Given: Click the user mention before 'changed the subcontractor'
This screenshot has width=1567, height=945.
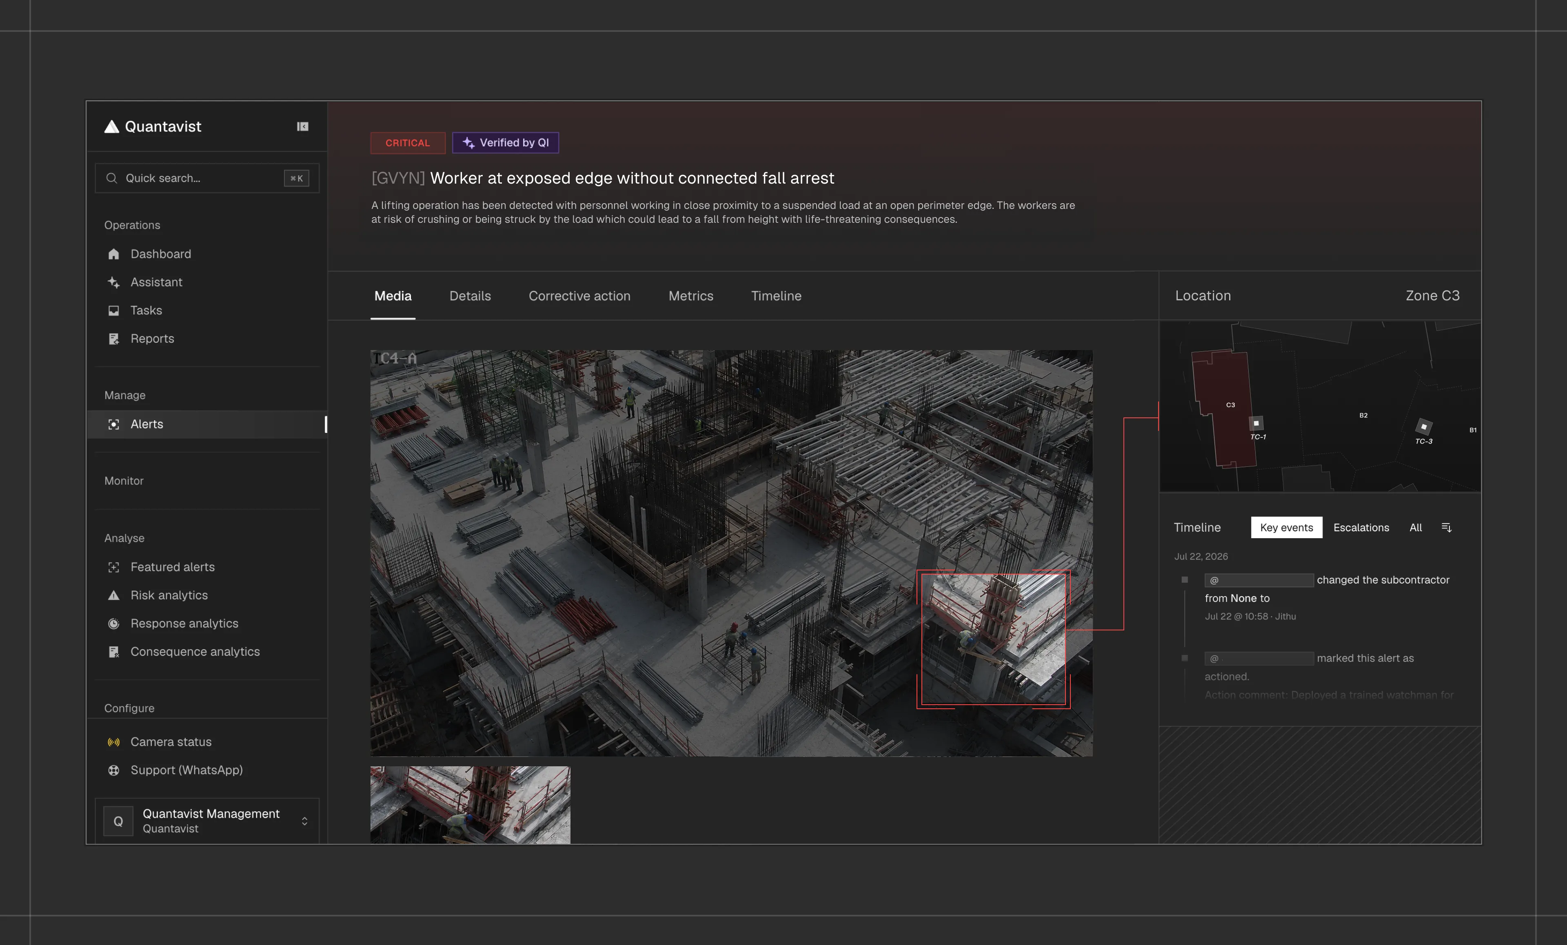Looking at the screenshot, I should 1258,580.
